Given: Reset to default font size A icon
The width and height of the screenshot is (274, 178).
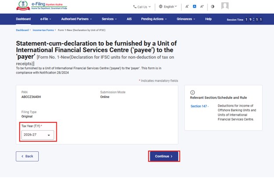Looking at the screenshot, I should (x=195, y=7).
